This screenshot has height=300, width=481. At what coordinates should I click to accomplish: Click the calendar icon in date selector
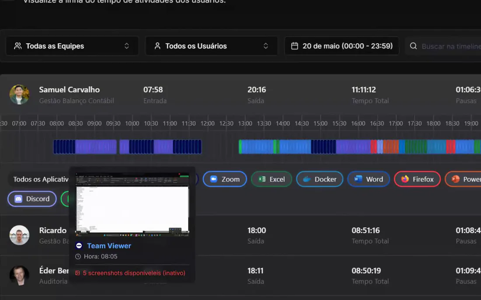click(294, 46)
